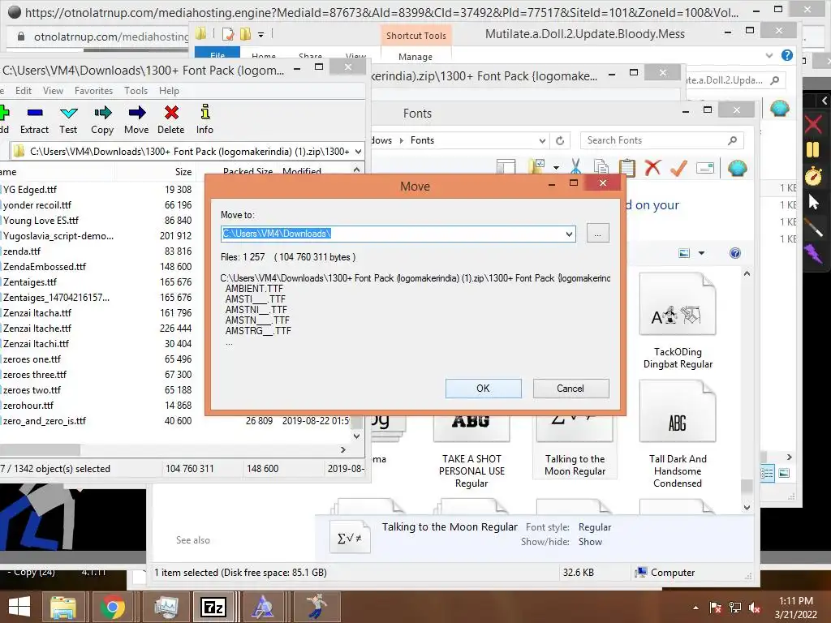Click OK in the Move dialog

(484, 389)
